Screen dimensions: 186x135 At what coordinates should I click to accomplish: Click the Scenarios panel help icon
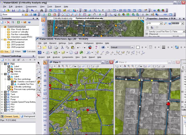coord(29,22)
